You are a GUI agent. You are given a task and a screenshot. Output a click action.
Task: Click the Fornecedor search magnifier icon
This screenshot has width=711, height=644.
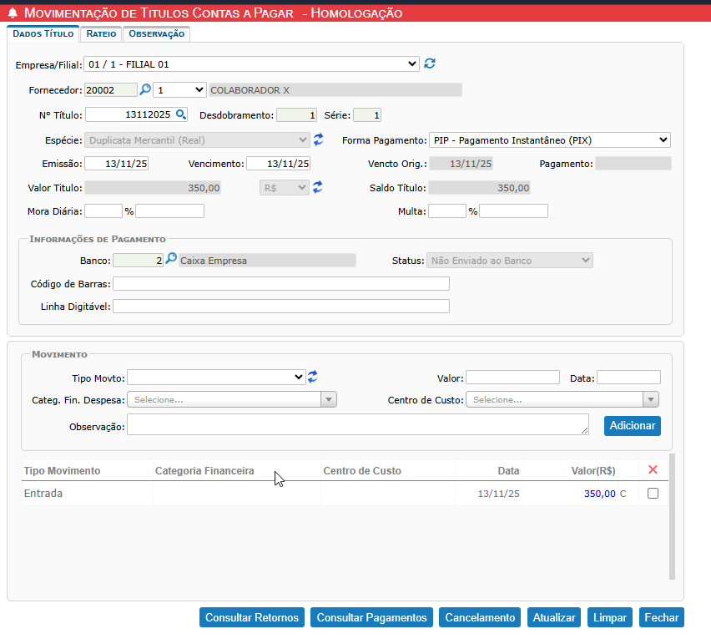(x=144, y=89)
